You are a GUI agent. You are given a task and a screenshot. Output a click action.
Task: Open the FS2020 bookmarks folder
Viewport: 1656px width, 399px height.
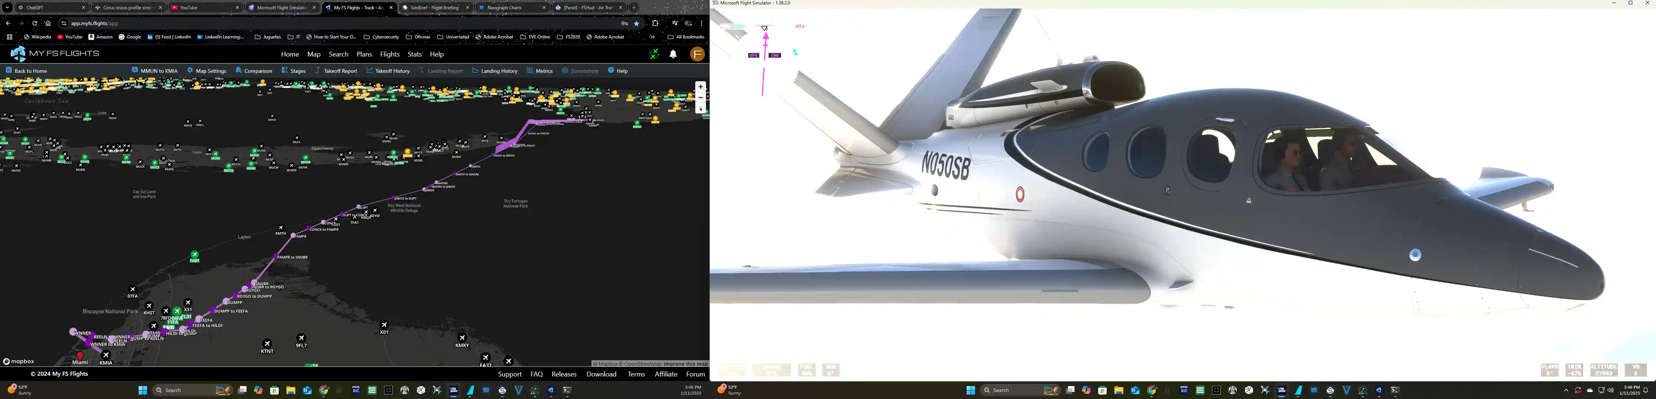569,37
